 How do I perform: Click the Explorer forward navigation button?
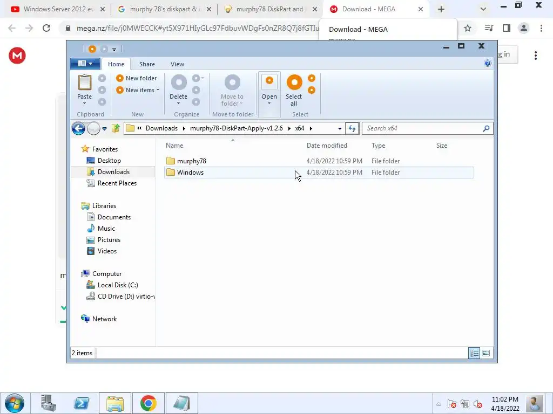(x=93, y=128)
